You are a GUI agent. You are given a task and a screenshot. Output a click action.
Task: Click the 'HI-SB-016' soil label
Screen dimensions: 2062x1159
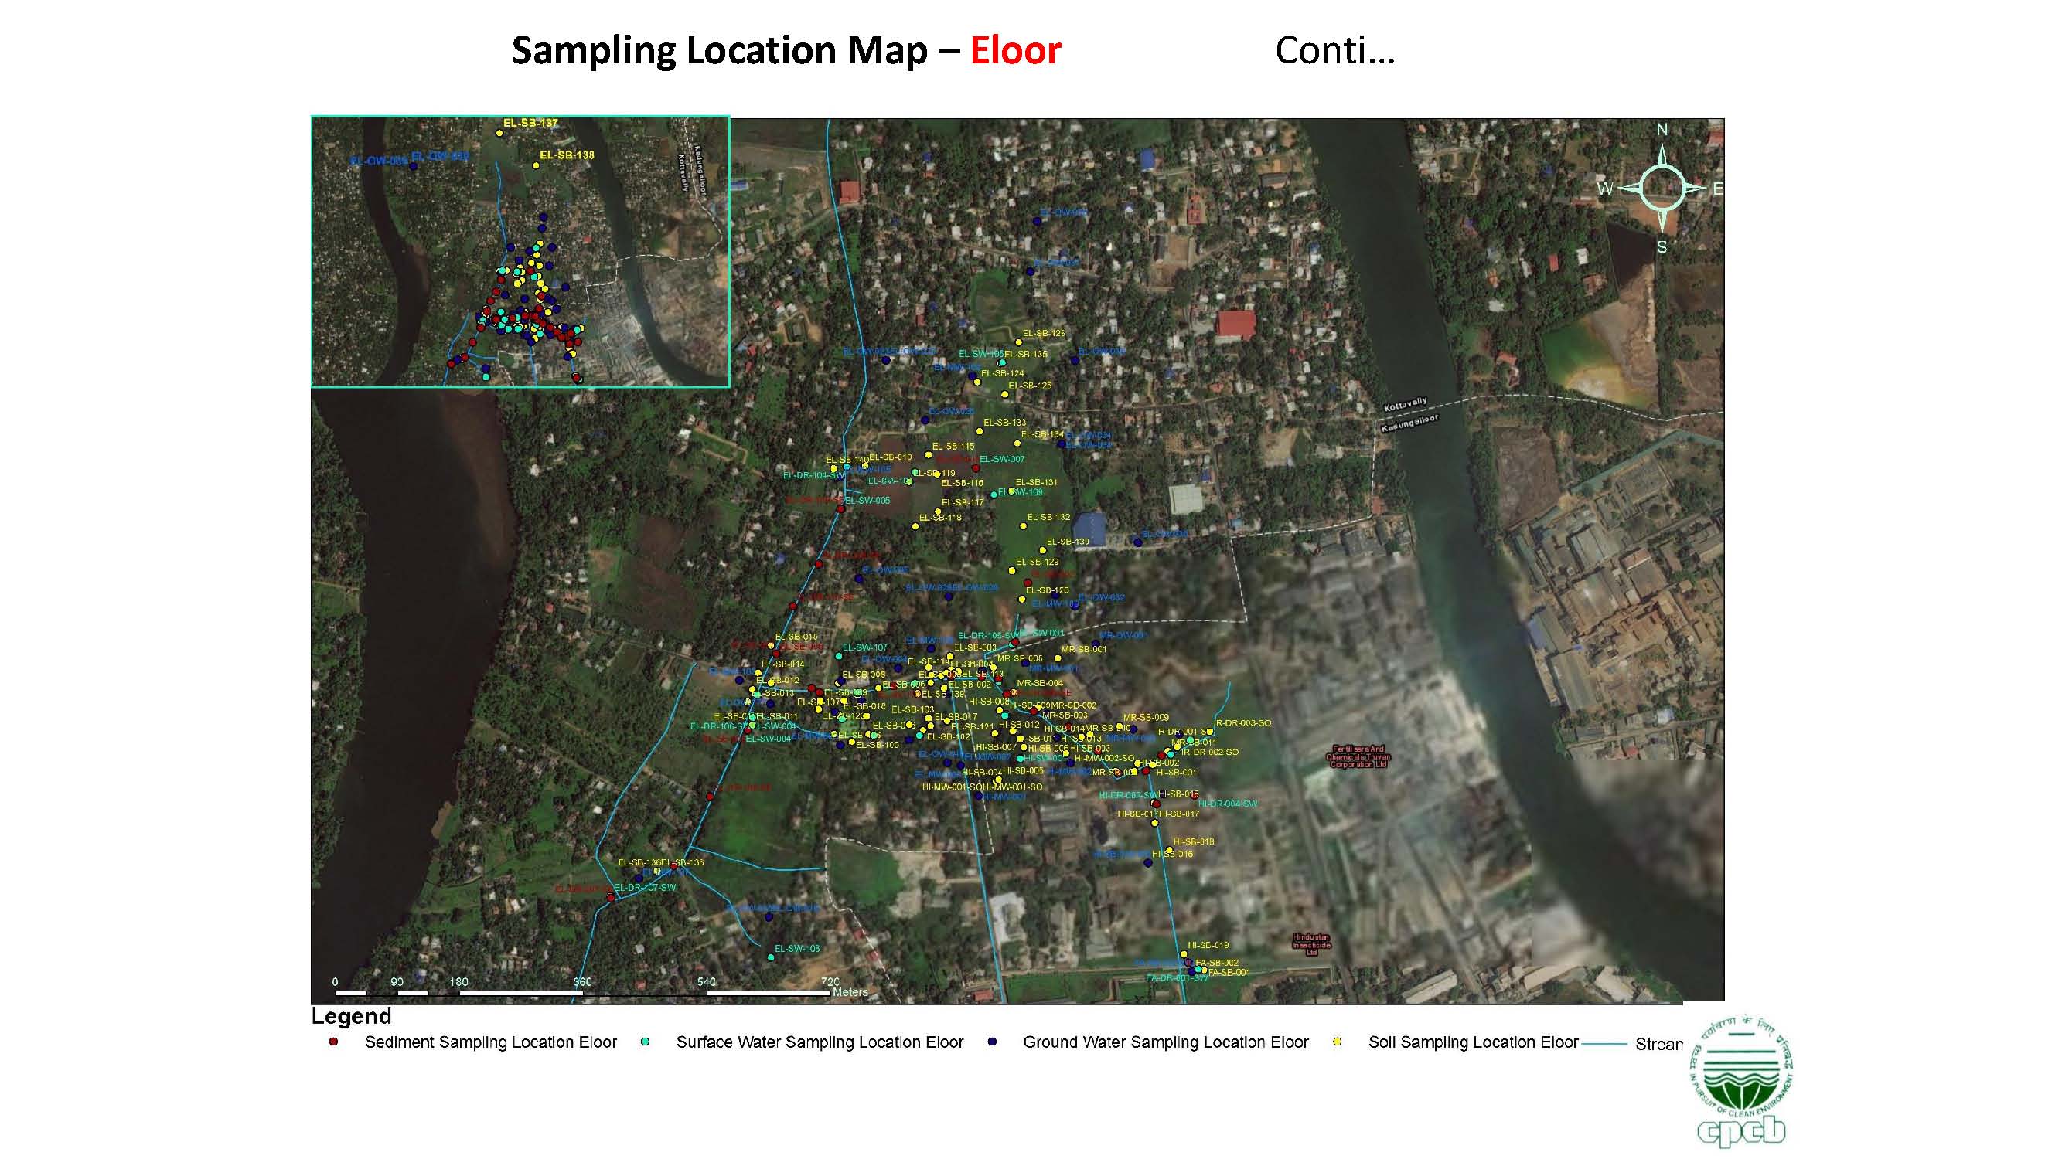1173,854
